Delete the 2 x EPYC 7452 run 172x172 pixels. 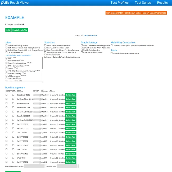(x=71, y=145)
